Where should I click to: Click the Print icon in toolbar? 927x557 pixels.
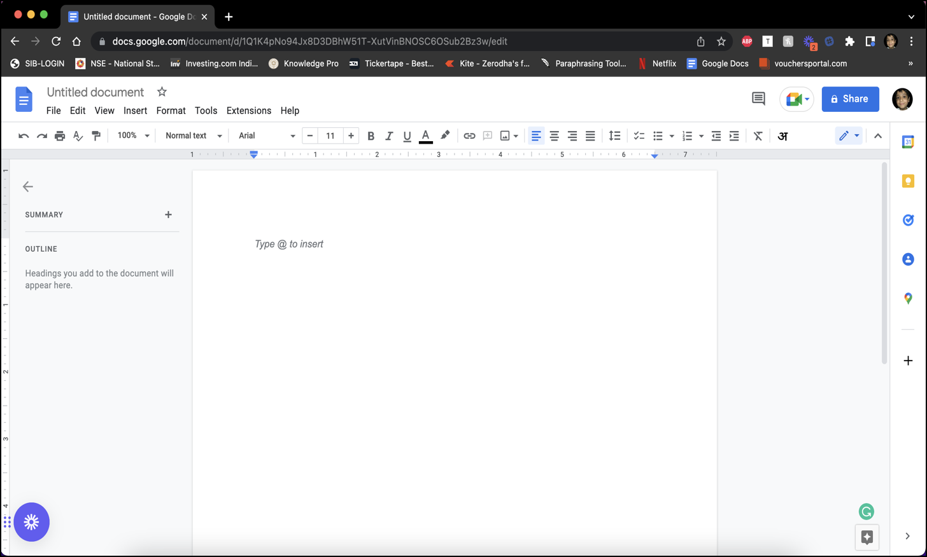60,136
